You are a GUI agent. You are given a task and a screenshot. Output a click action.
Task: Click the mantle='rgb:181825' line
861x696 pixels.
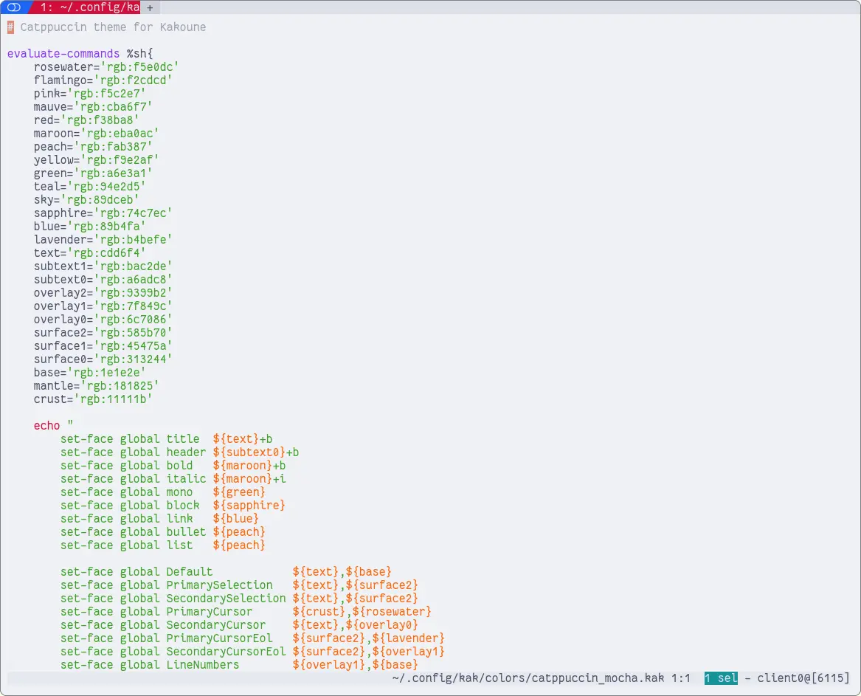[x=96, y=385]
